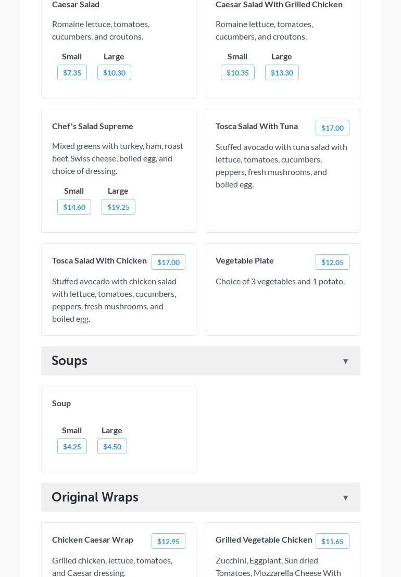Screen dimensions: 401x577
Task: Open the Chef's Salad Supreme title
Action: pos(93,126)
